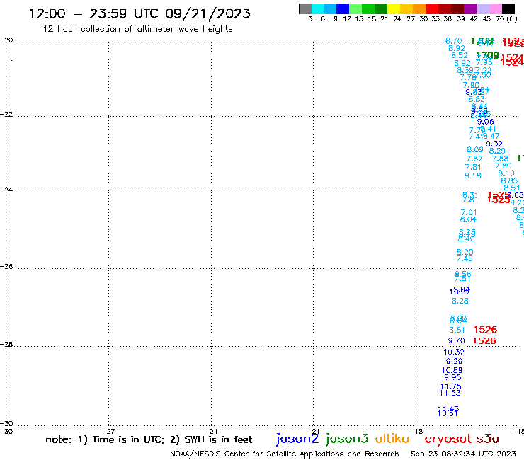Click the longitude axis label '-27'
Viewport: 524px width, 460px height.
click(108, 431)
